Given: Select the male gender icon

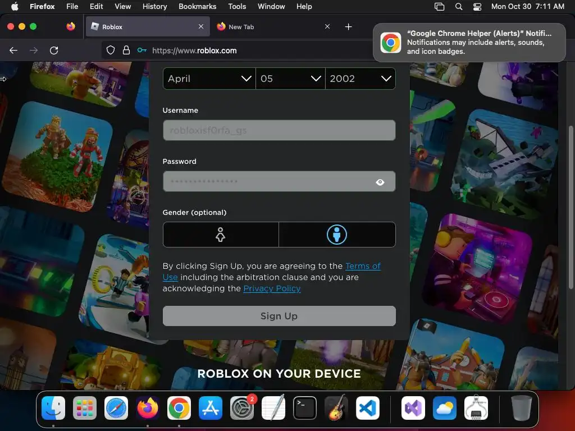Looking at the screenshot, I should 337,235.
